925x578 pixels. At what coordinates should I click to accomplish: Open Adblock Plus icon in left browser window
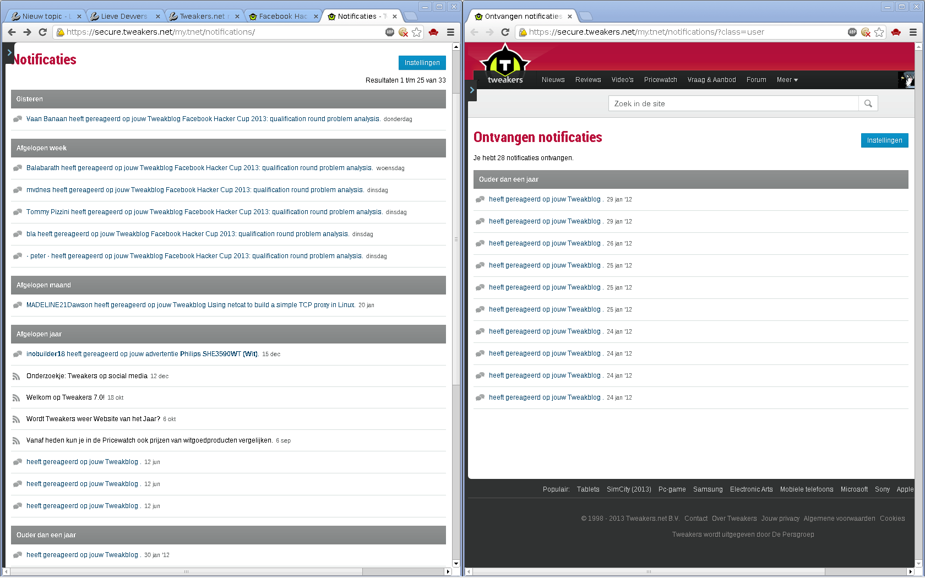point(390,32)
